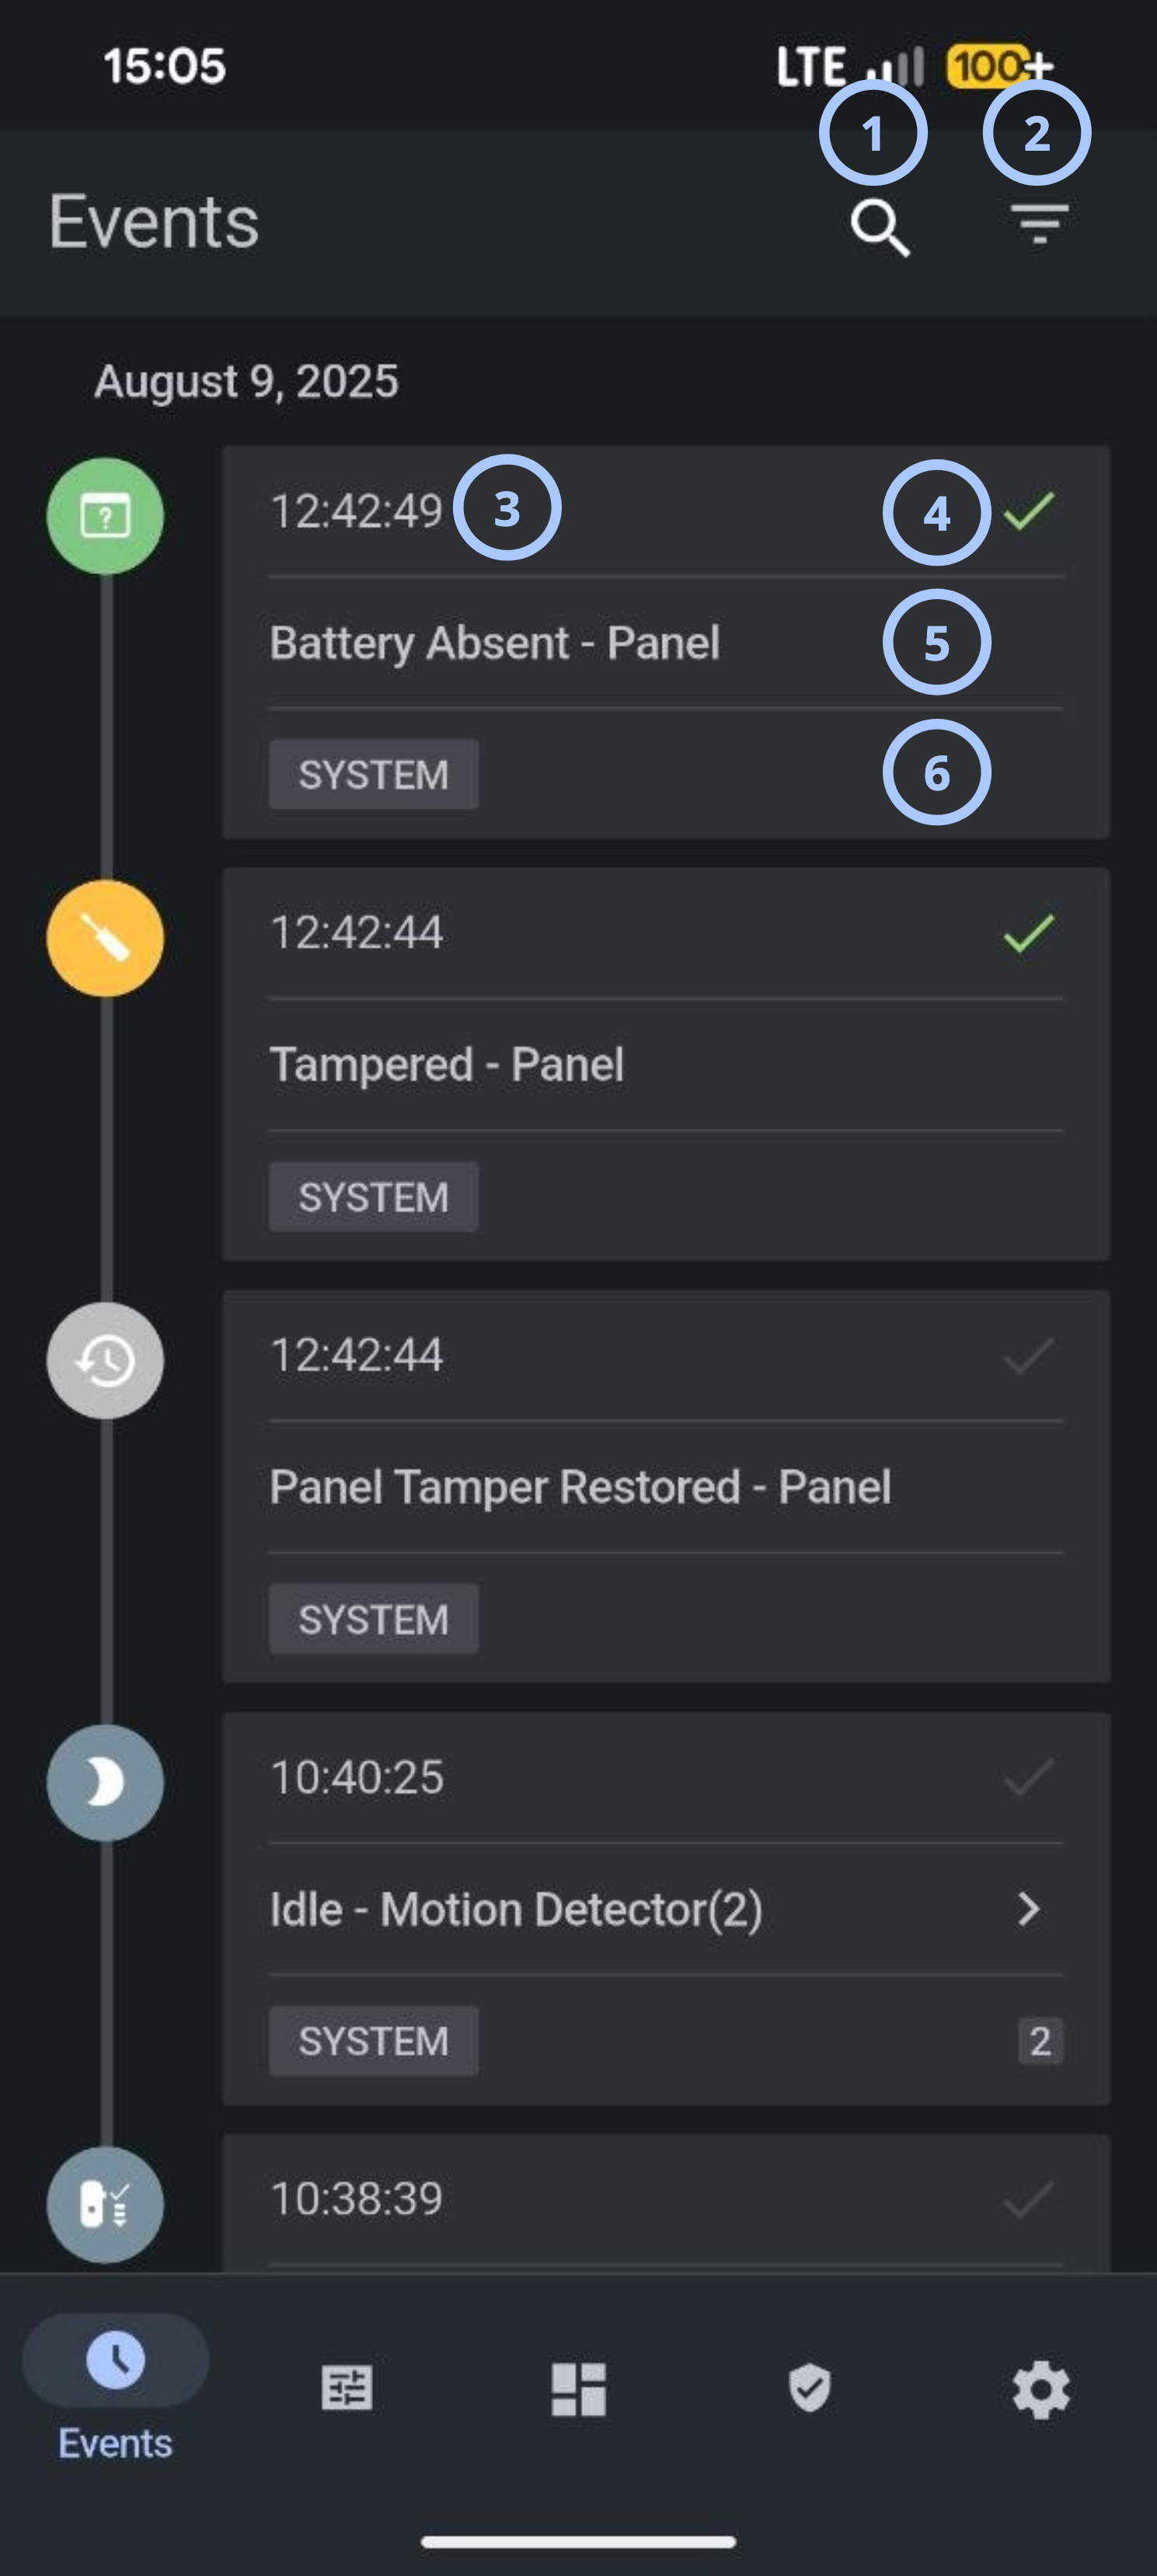Tap the 10:38:39 door sensor event icon
The width and height of the screenshot is (1157, 2576).
tap(105, 2204)
